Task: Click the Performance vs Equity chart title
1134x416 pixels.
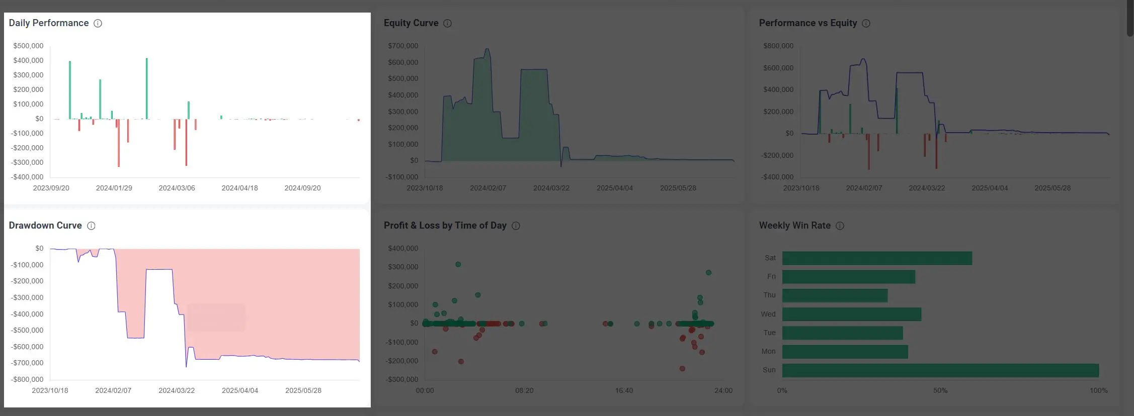Action: click(x=807, y=23)
